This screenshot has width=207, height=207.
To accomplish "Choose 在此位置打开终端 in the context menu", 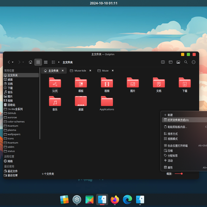I will pos(185,145).
